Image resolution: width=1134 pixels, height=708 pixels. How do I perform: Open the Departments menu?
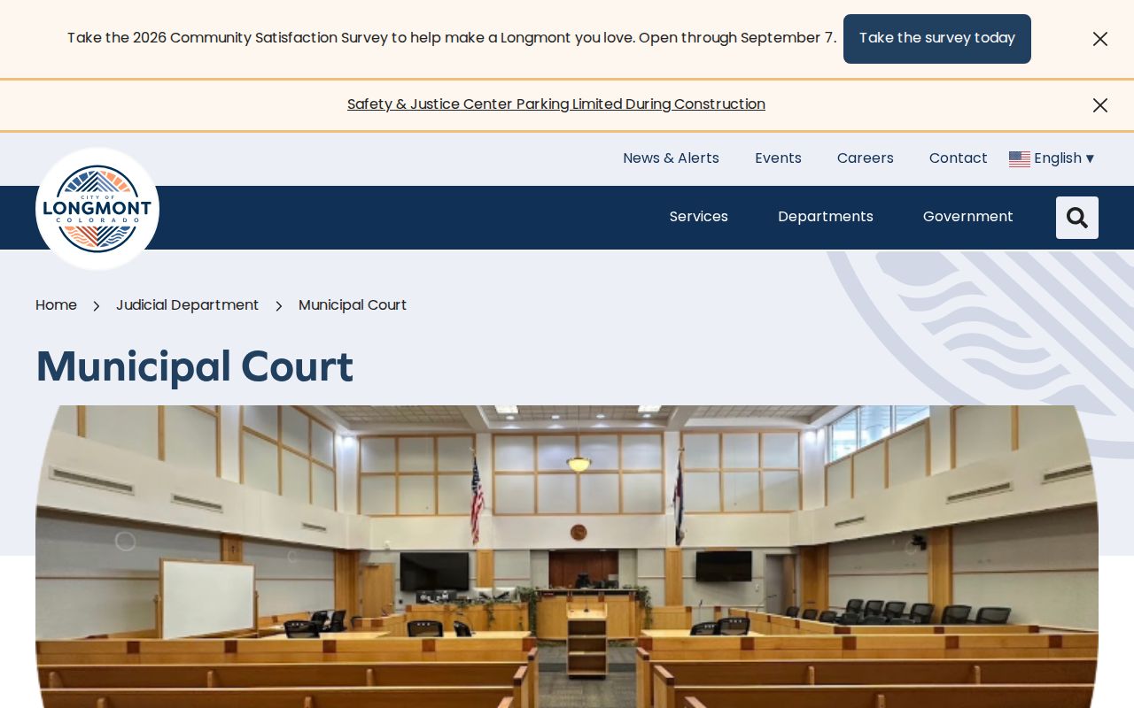click(x=826, y=217)
